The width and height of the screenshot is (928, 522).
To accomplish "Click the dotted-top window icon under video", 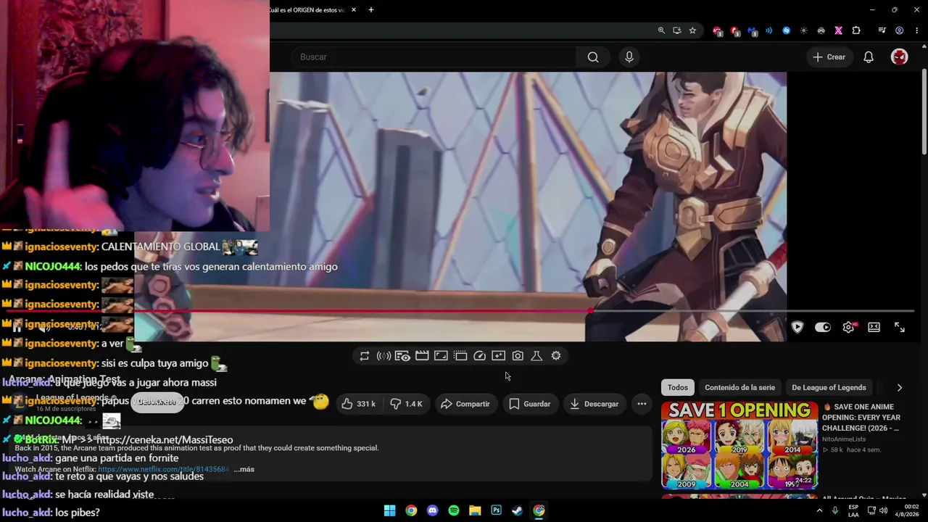I will coord(460,356).
